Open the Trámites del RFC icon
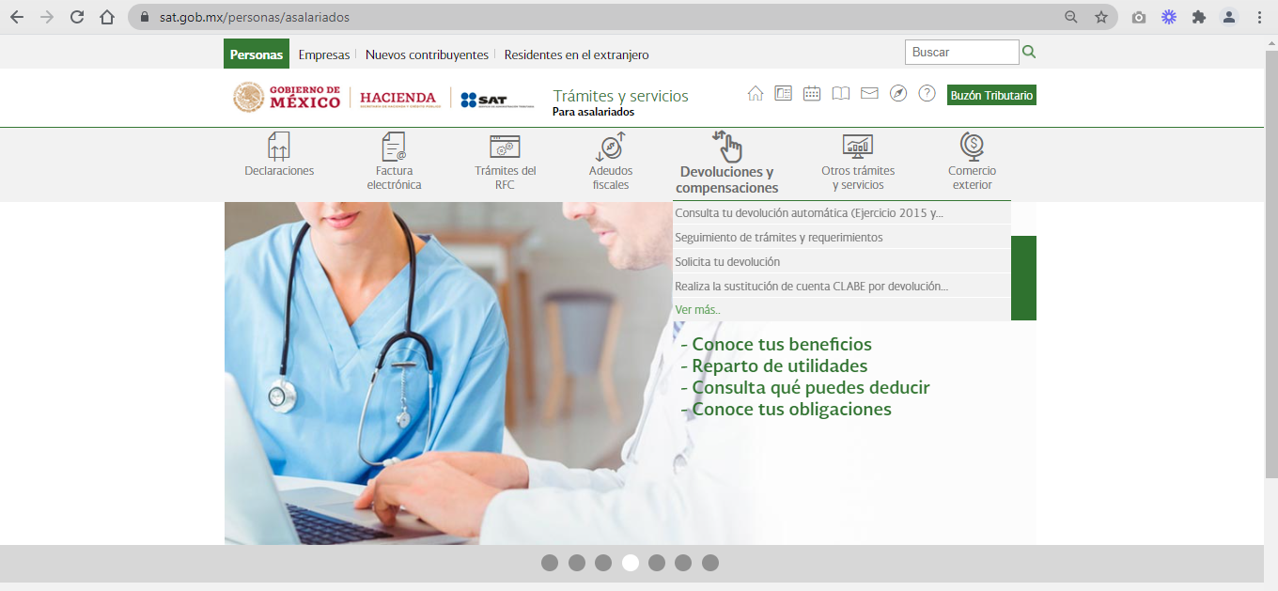 [x=505, y=147]
